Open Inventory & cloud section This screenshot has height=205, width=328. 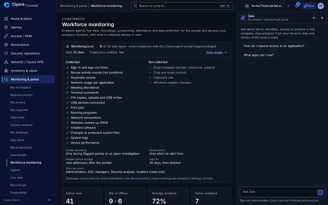tap(28, 71)
